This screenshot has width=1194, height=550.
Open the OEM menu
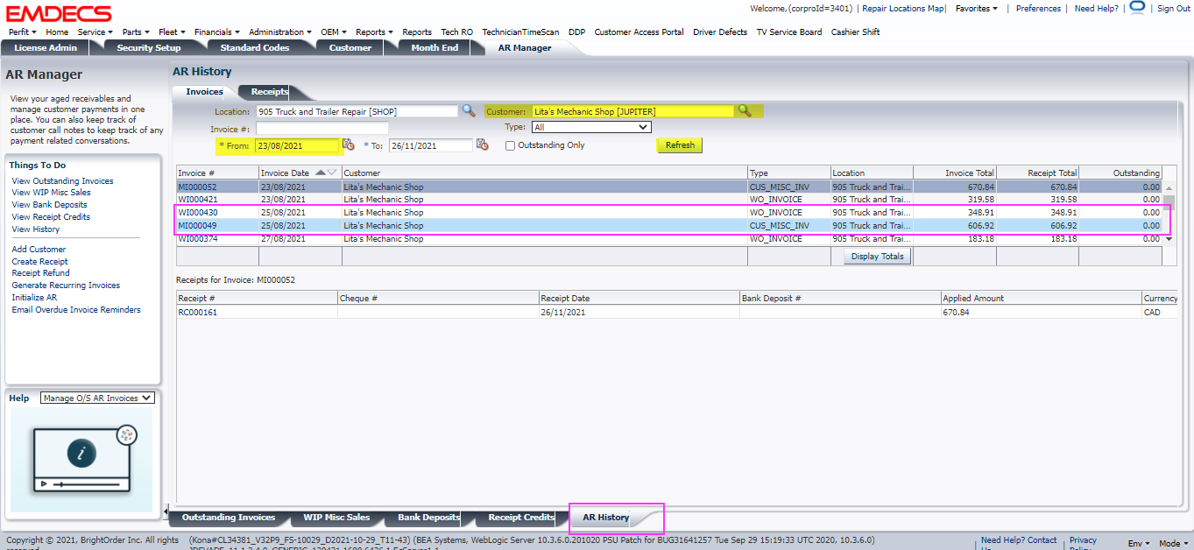(x=334, y=32)
